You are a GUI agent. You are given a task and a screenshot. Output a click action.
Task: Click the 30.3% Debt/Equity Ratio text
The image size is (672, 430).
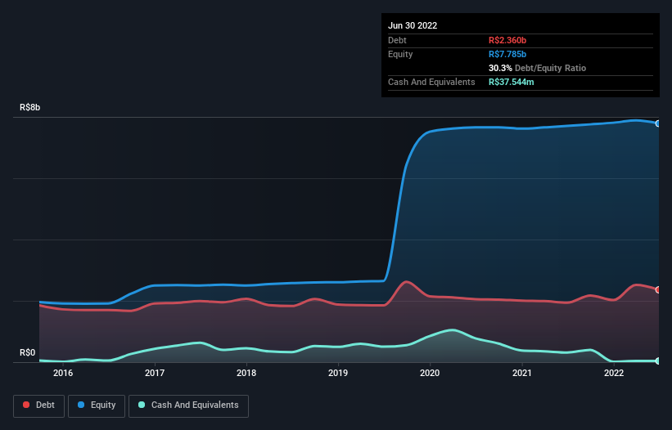[537, 68]
